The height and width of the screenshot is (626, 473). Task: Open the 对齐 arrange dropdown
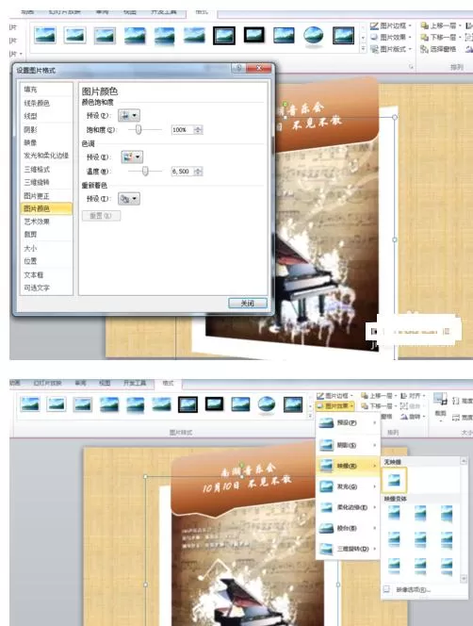tap(411, 396)
